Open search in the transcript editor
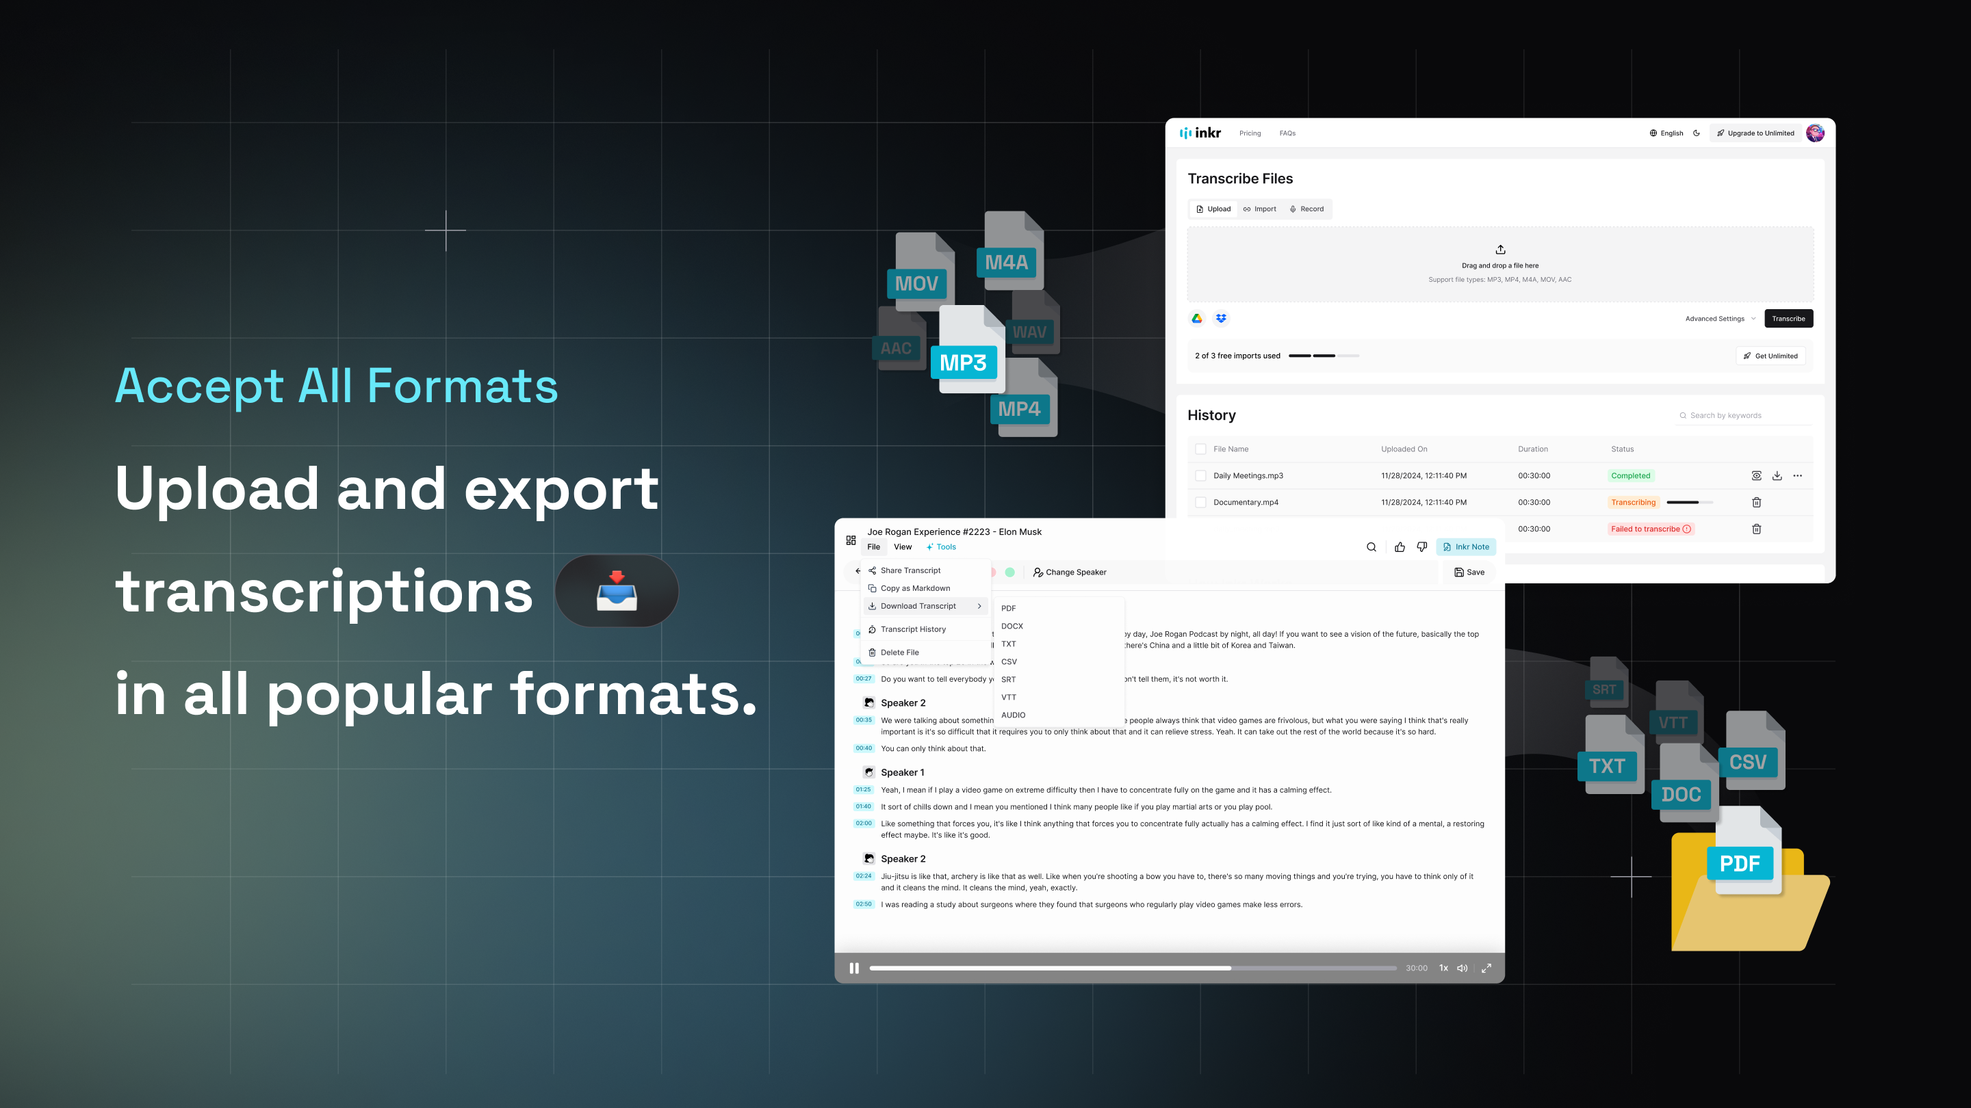Screen dimensions: 1971x1108 tap(1371, 546)
